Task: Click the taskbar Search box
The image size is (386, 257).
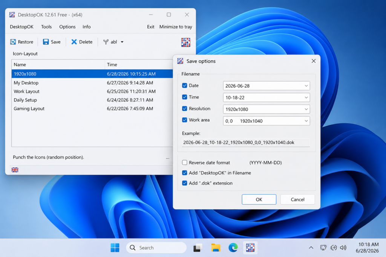Action: click(156, 248)
